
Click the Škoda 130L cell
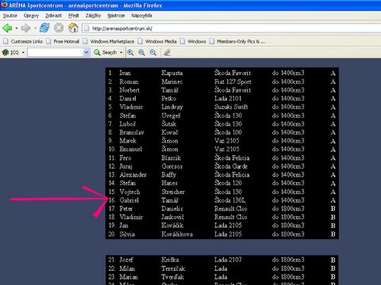coord(229,200)
